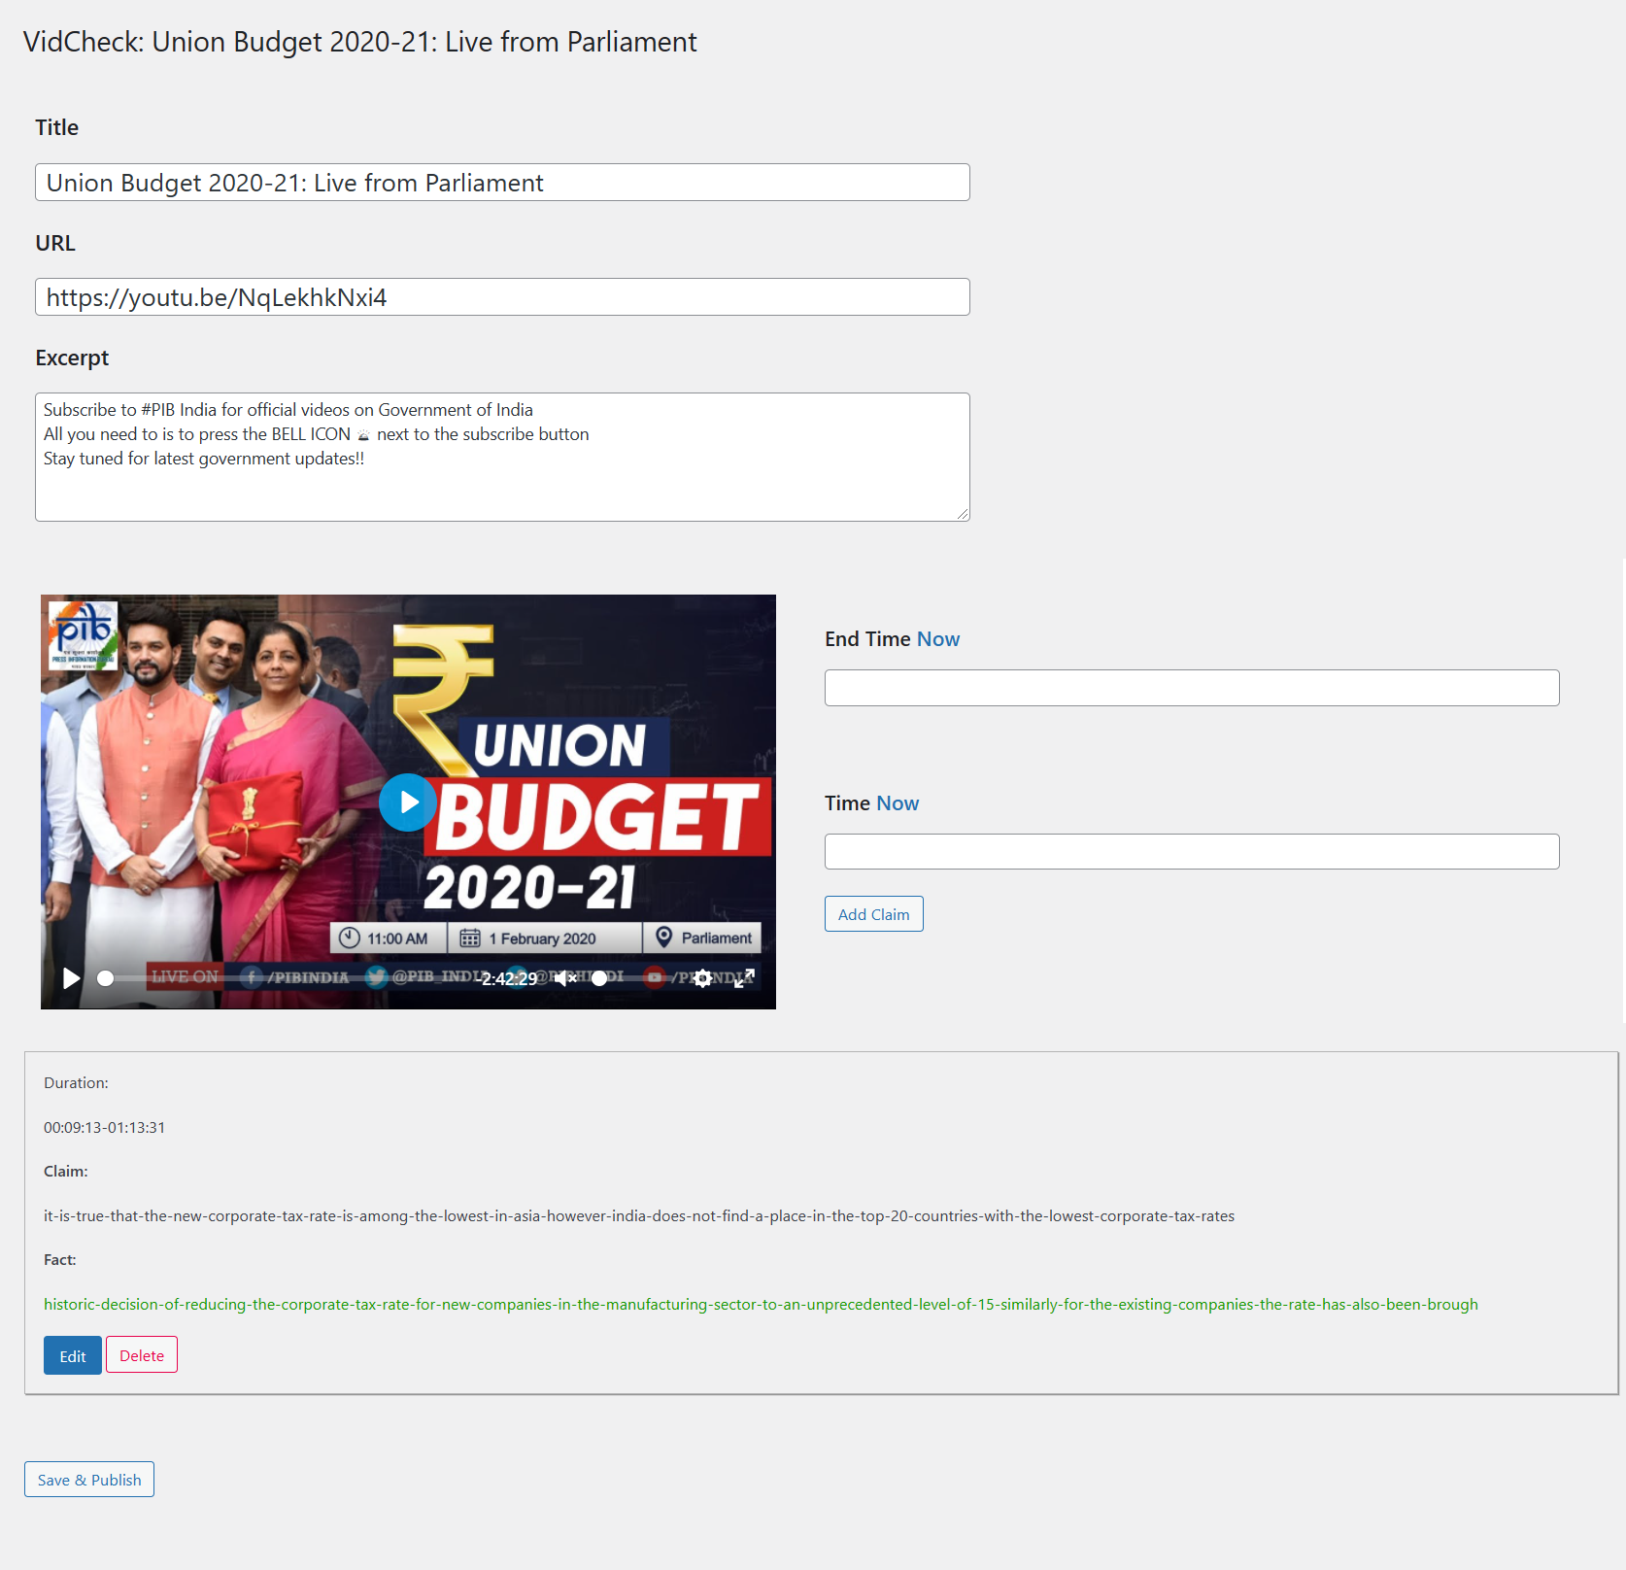Click the Add Claim button
This screenshot has width=1626, height=1570.
pyautogui.click(x=874, y=914)
